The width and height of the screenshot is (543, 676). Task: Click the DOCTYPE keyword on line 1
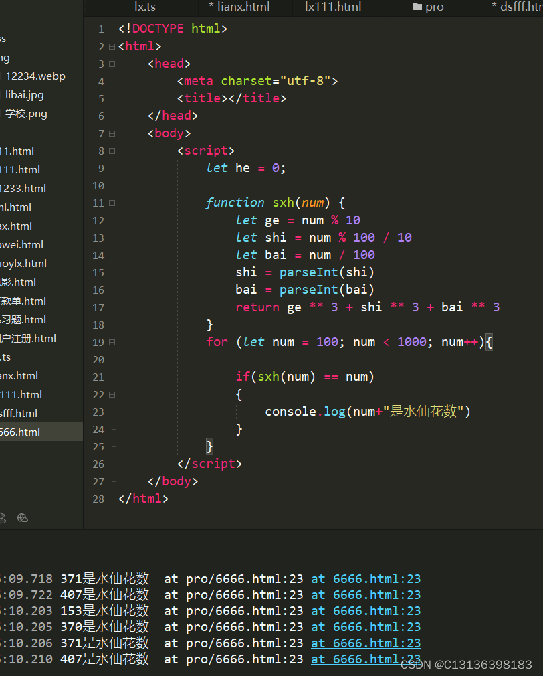tap(158, 29)
